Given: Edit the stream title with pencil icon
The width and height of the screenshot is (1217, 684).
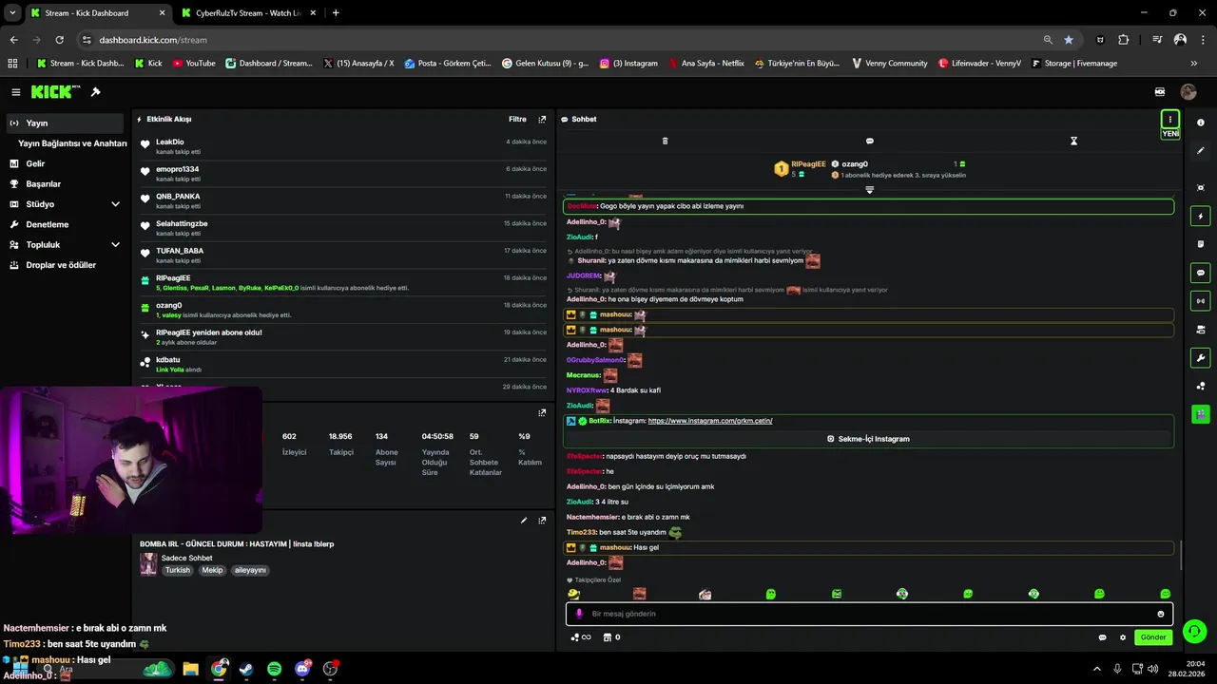Looking at the screenshot, I should (x=524, y=521).
